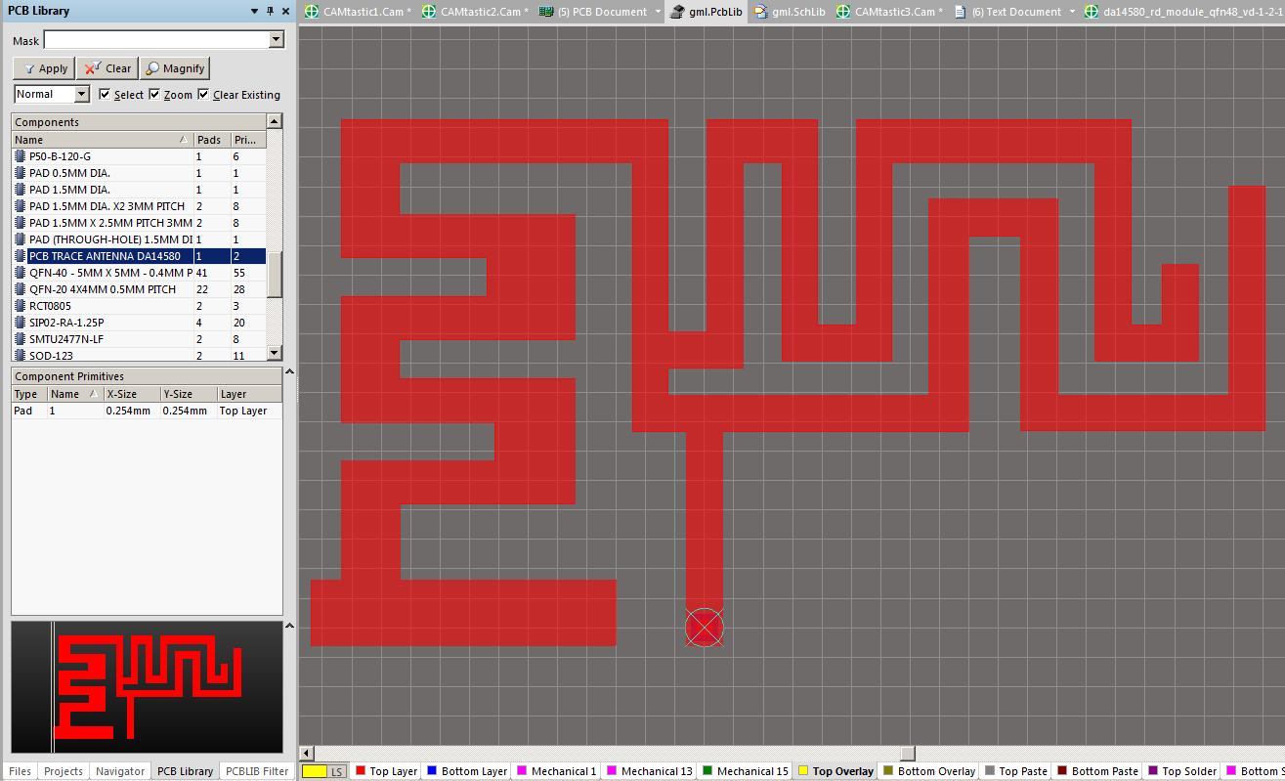Select QFN-40 5MM X 5MM component icon
Viewport: 1285px width, 781px height.
coord(20,273)
